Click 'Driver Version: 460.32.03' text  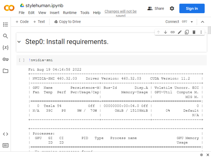tap(113, 78)
